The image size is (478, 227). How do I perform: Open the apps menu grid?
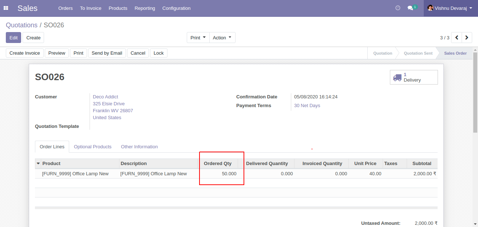tap(6, 8)
